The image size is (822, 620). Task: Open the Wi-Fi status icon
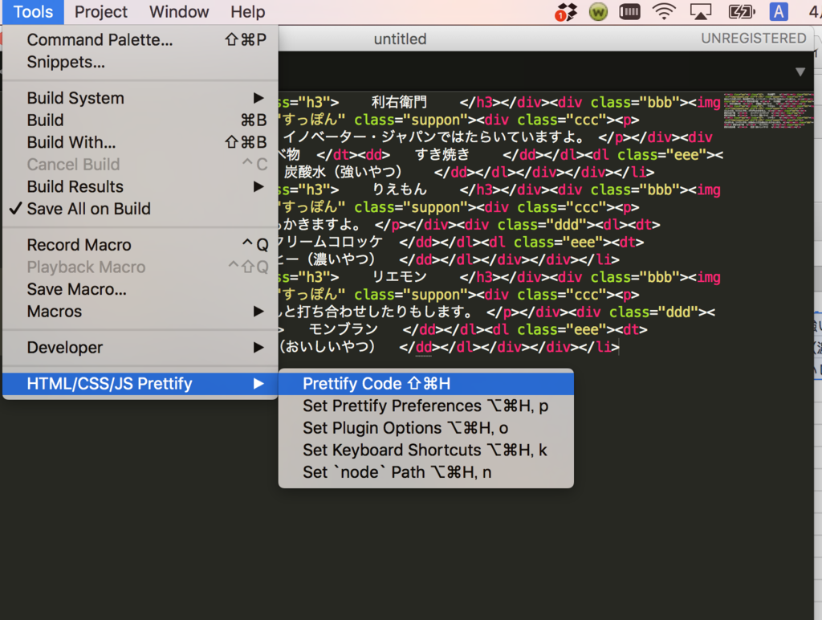(664, 12)
